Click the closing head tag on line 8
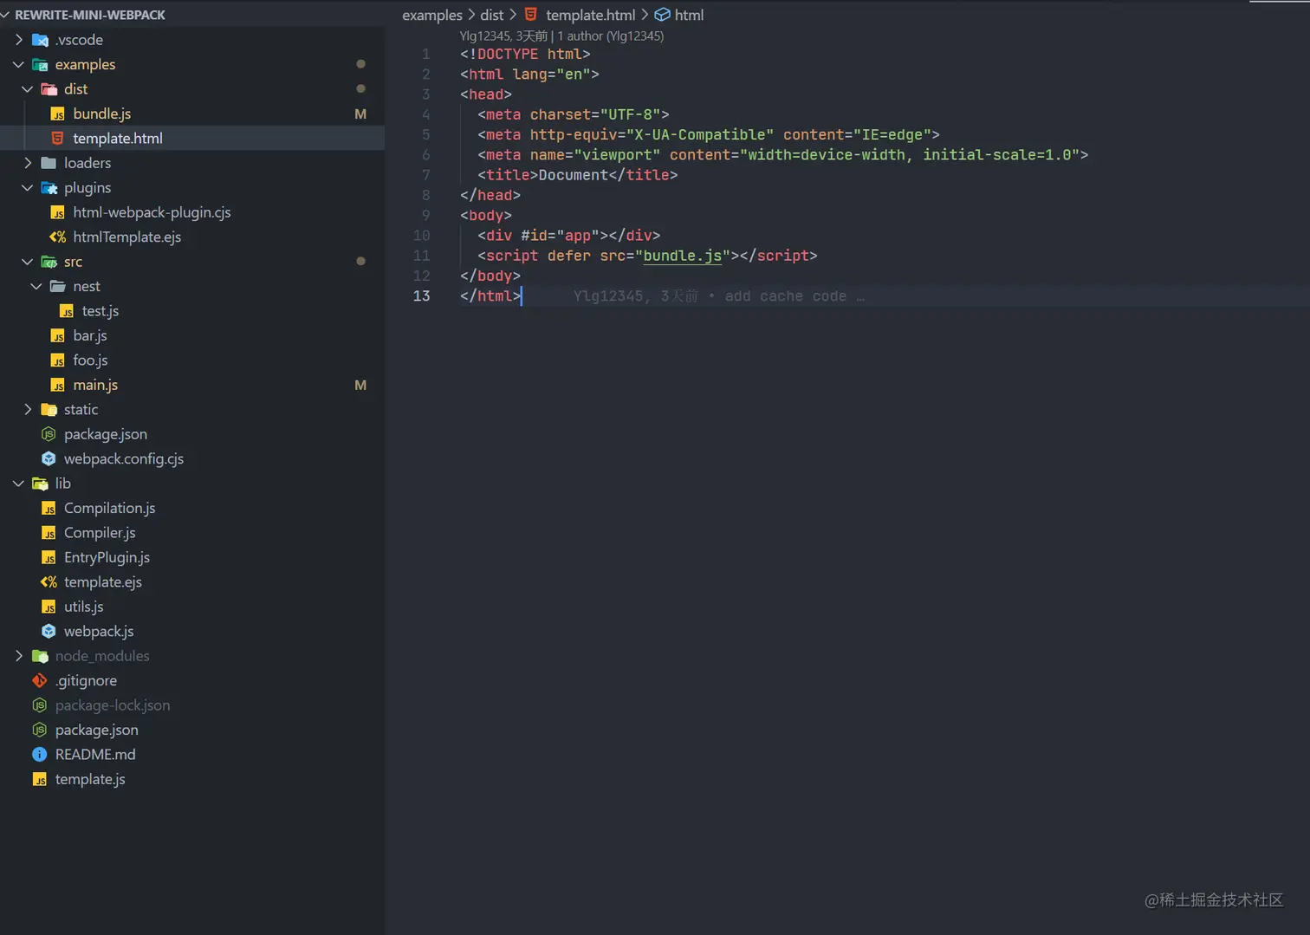 coord(490,195)
